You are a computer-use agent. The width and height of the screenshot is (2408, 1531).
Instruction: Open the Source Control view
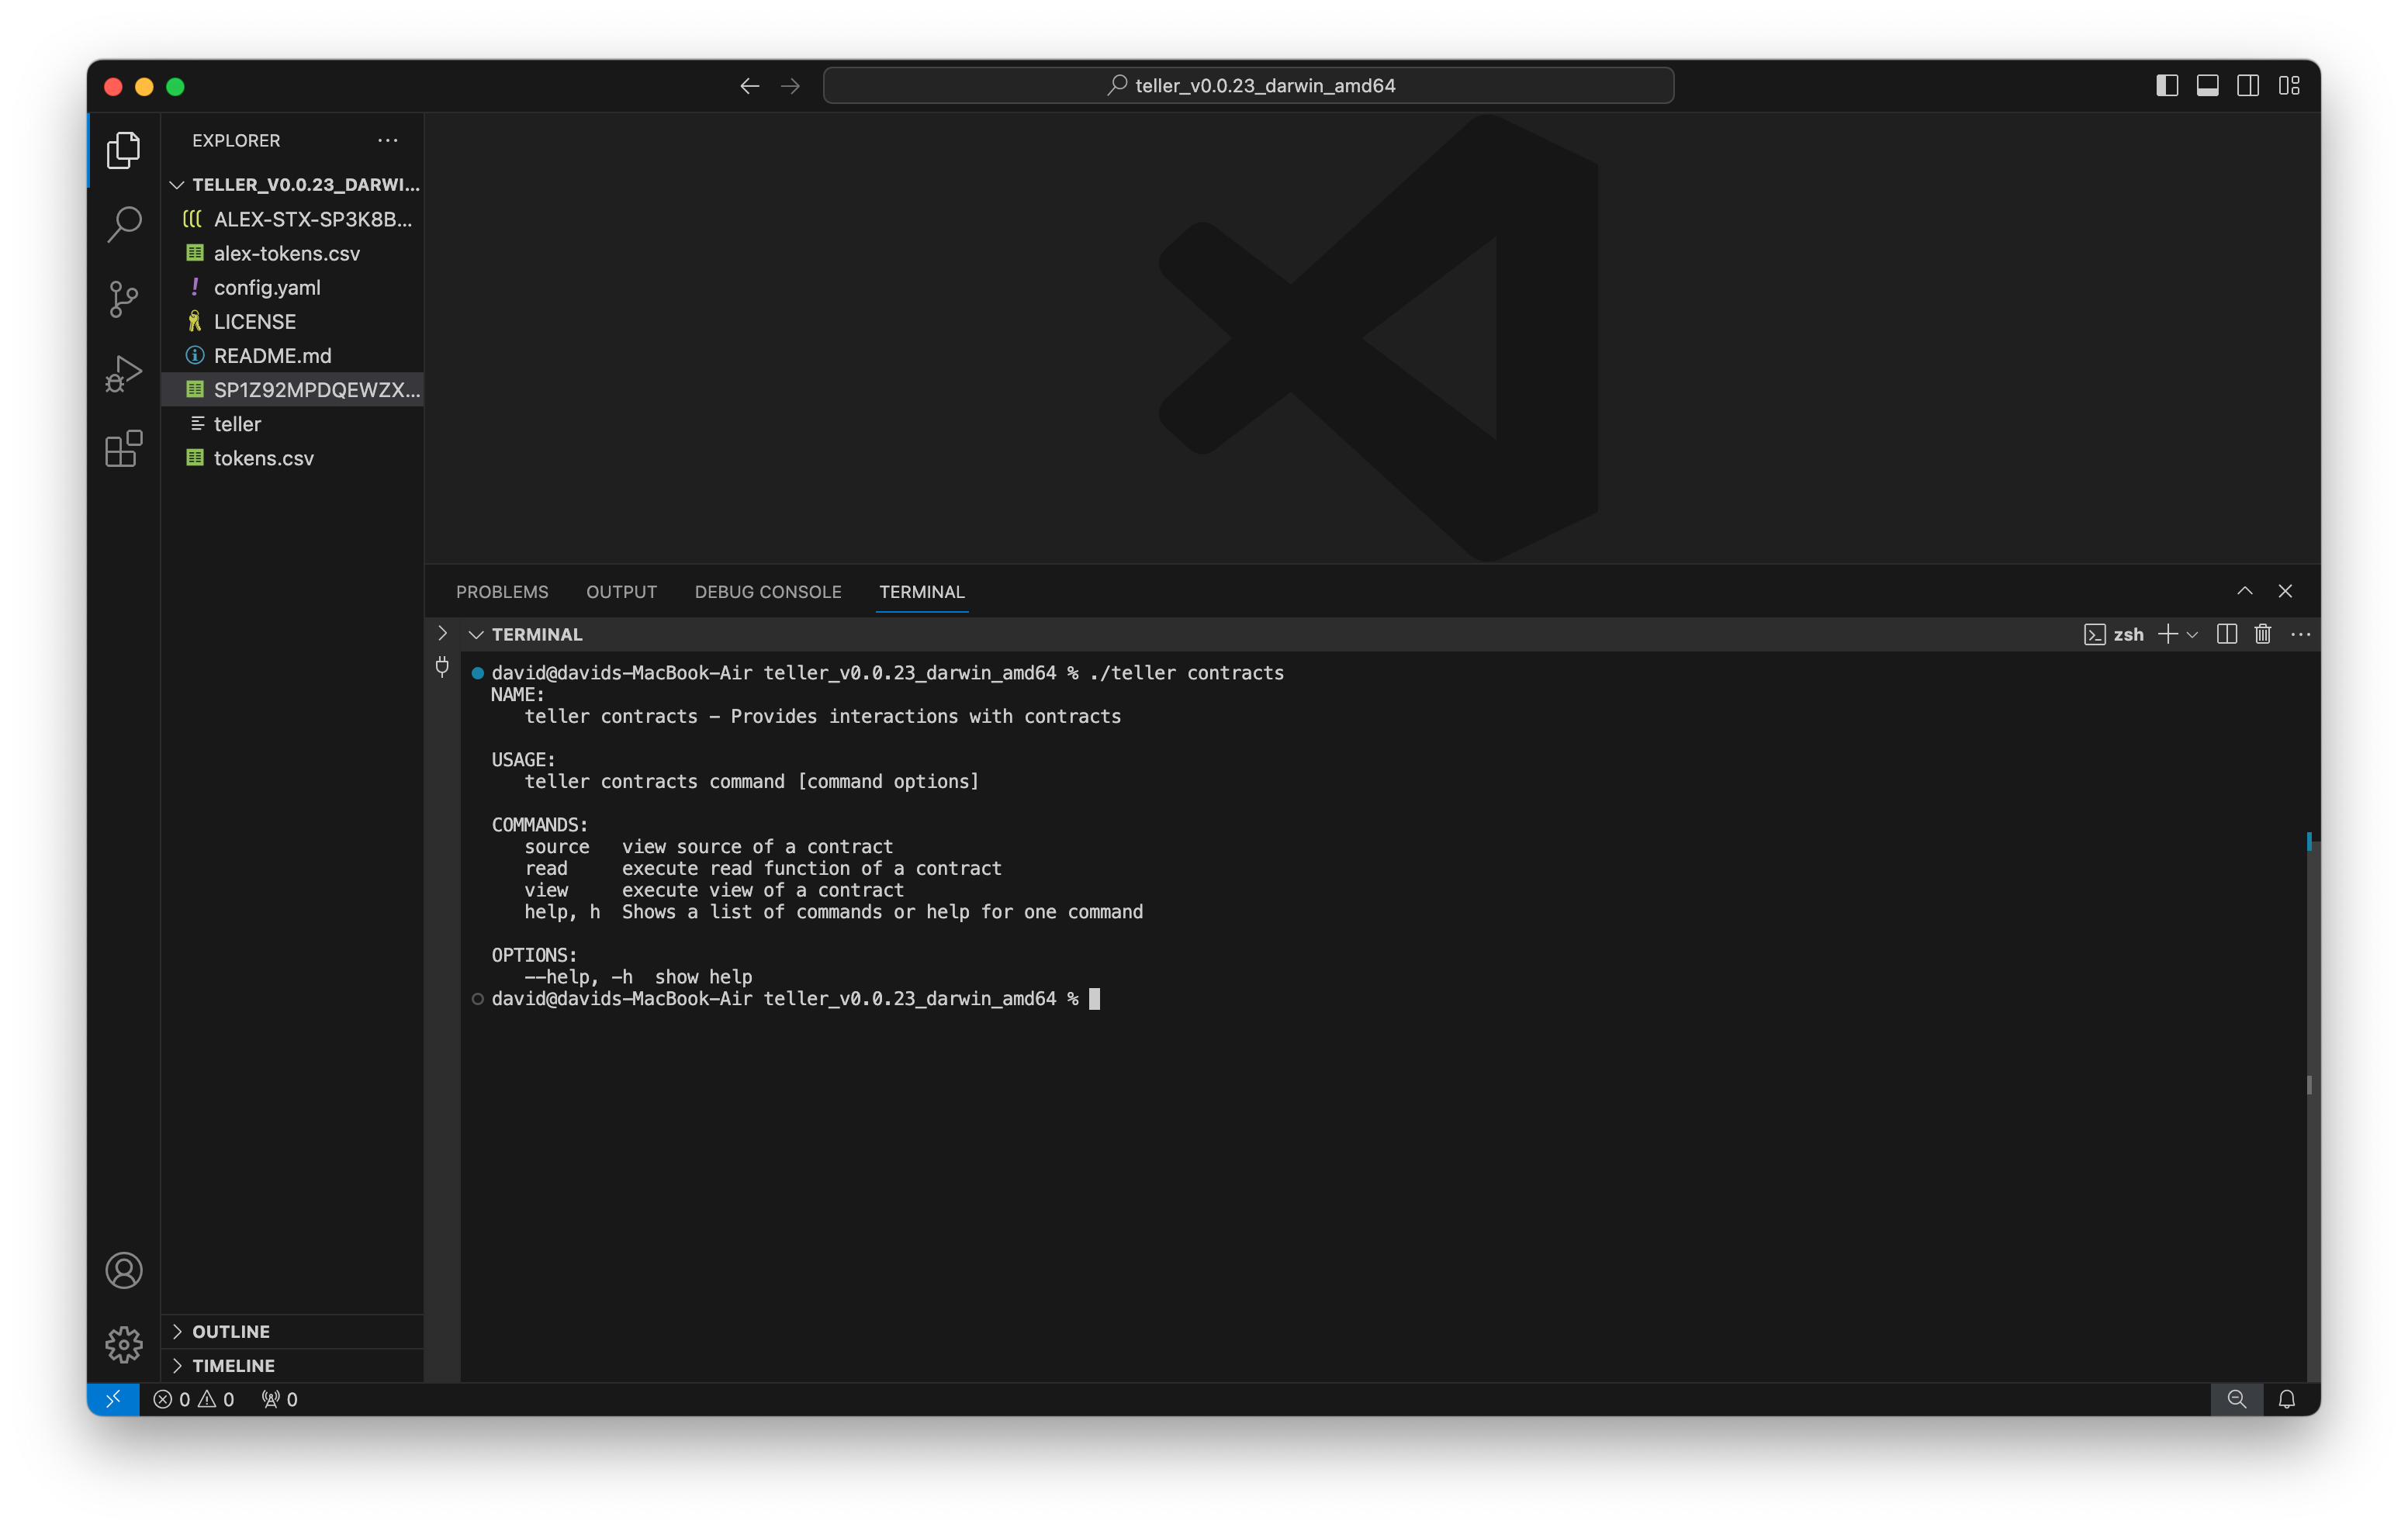[x=123, y=299]
